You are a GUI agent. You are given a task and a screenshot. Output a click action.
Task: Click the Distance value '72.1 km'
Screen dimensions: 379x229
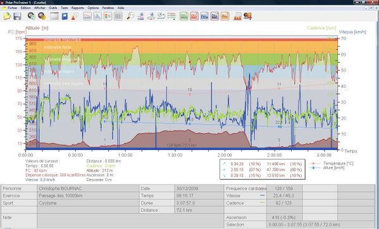[184, 210]
